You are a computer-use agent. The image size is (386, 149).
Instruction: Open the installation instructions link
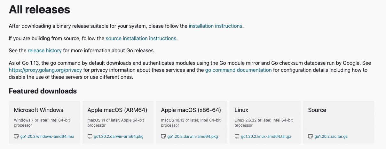[x=216, y=26]
